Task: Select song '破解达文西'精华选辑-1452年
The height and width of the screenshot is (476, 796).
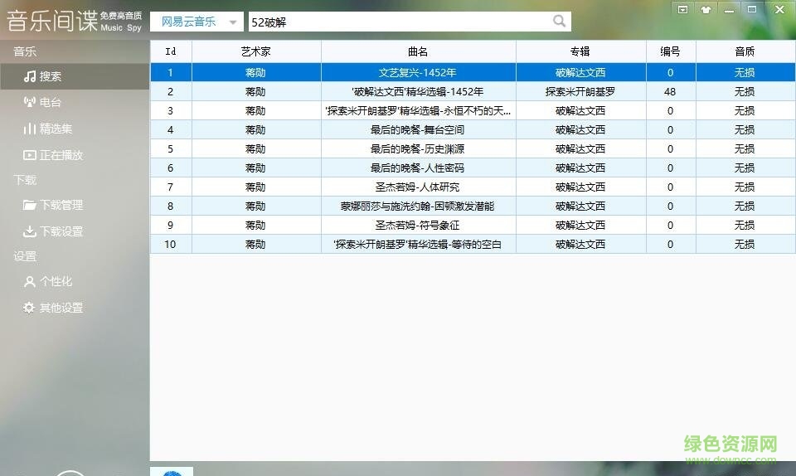Action: pos(417,92)
